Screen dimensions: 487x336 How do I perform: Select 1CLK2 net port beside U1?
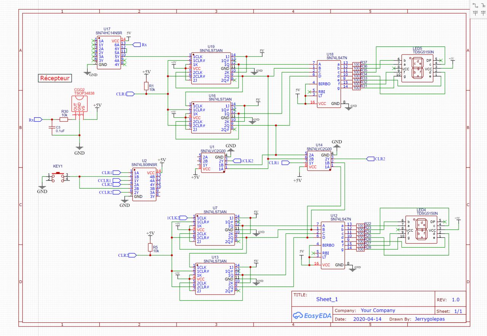click(242, 161)
